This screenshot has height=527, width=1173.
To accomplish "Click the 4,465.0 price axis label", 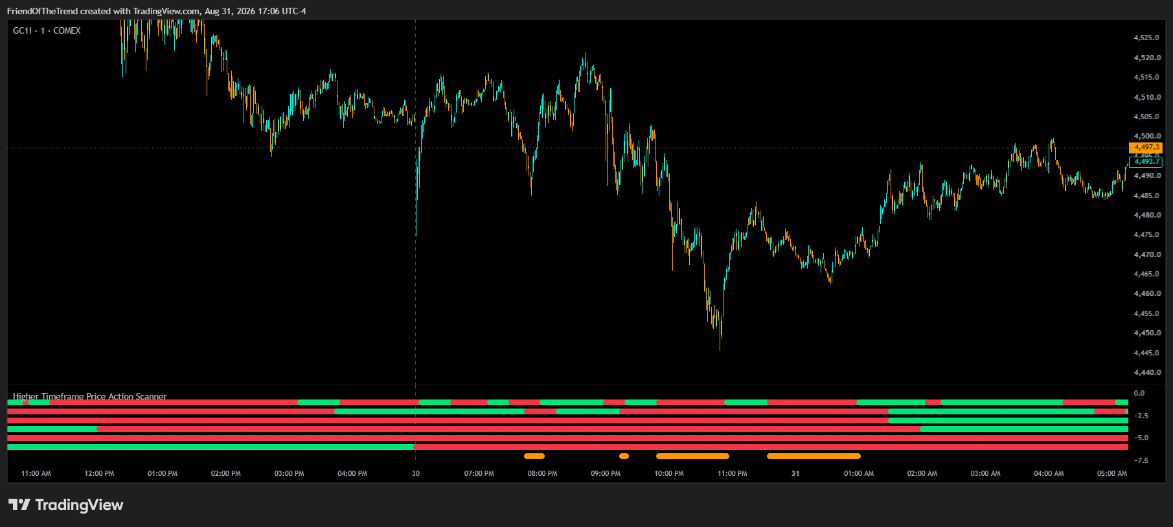I will 1146,274.
